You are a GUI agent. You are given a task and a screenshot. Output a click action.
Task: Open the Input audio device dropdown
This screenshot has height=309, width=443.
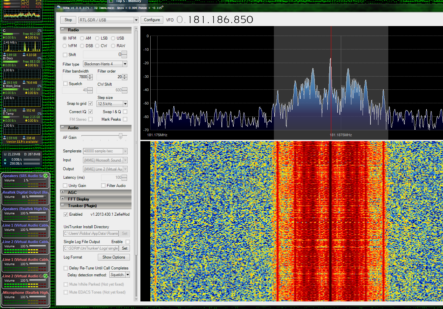(125, 160)
